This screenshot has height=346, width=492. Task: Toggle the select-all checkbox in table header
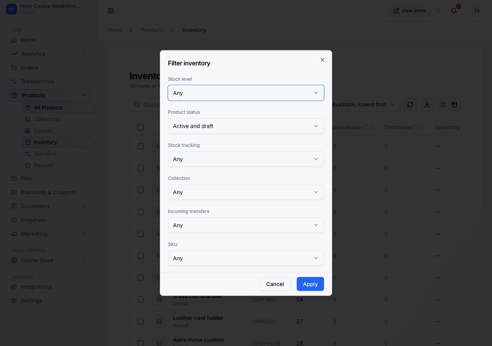(x=141, y=127)
